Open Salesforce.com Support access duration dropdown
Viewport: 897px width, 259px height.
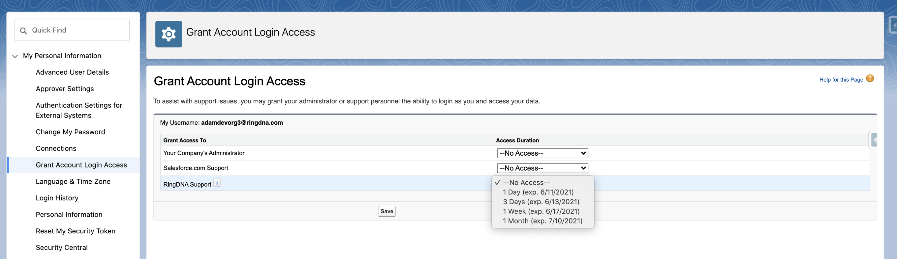coord(542,168)
